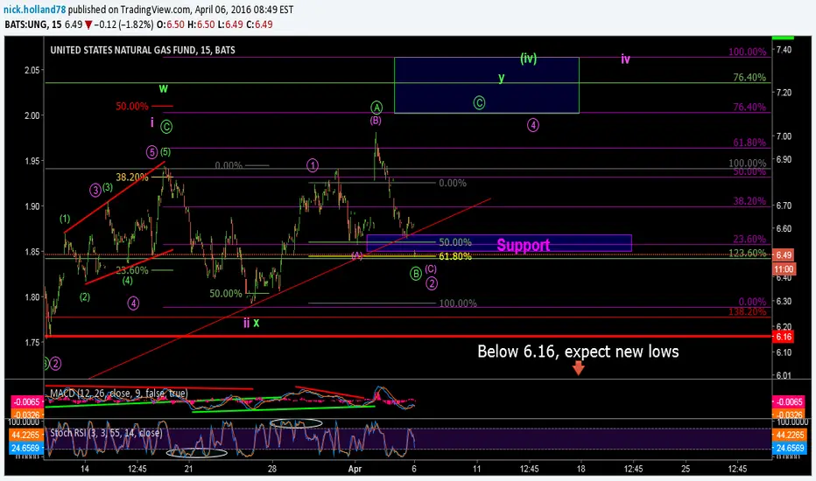
Task: Select the circled green C inside the blue box
Action: 479,103
